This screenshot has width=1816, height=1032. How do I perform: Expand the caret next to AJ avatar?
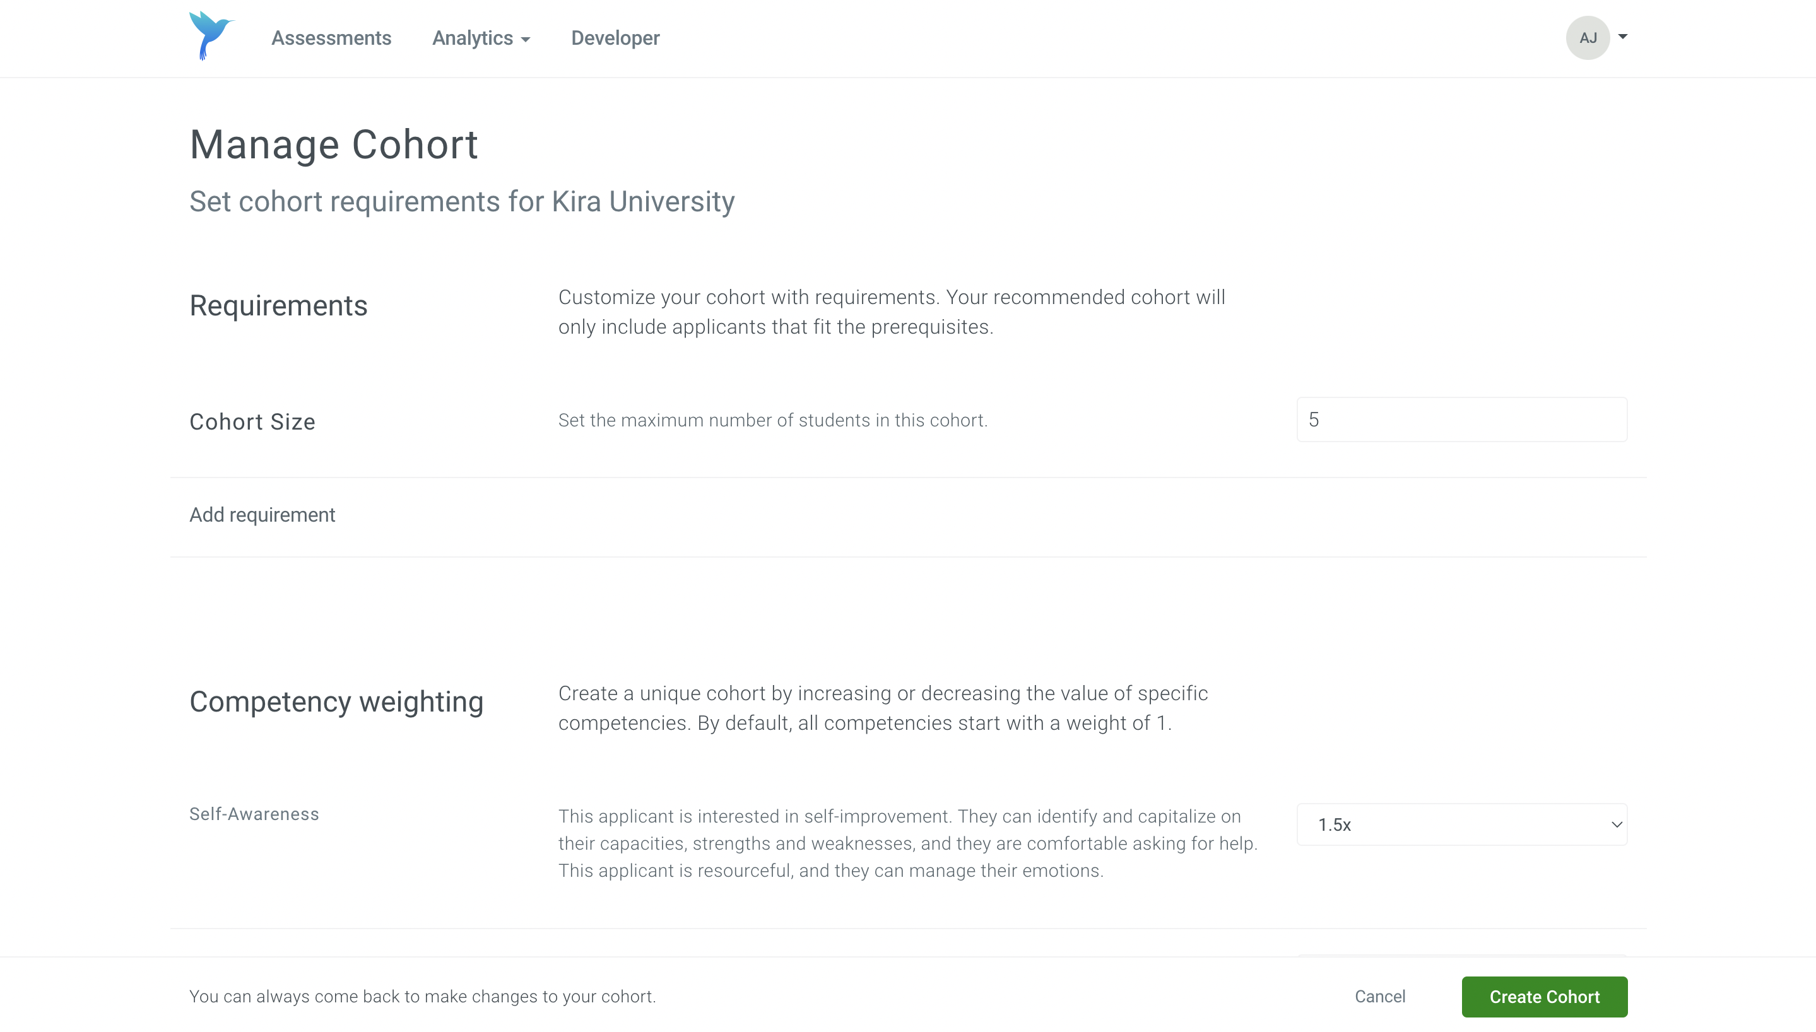(x=1622, y=37)
